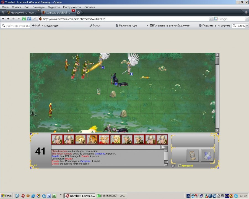Select the blonde female hero portrait
Viewport: 249px width, 199px height.
tap(116, 139)
